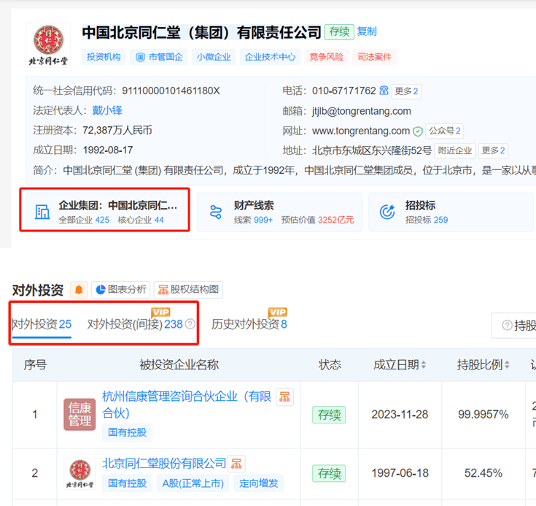536x506 pixels.
Task: Open the 企业集团 card
Action: pyautogui.click(x=105, y=211)
